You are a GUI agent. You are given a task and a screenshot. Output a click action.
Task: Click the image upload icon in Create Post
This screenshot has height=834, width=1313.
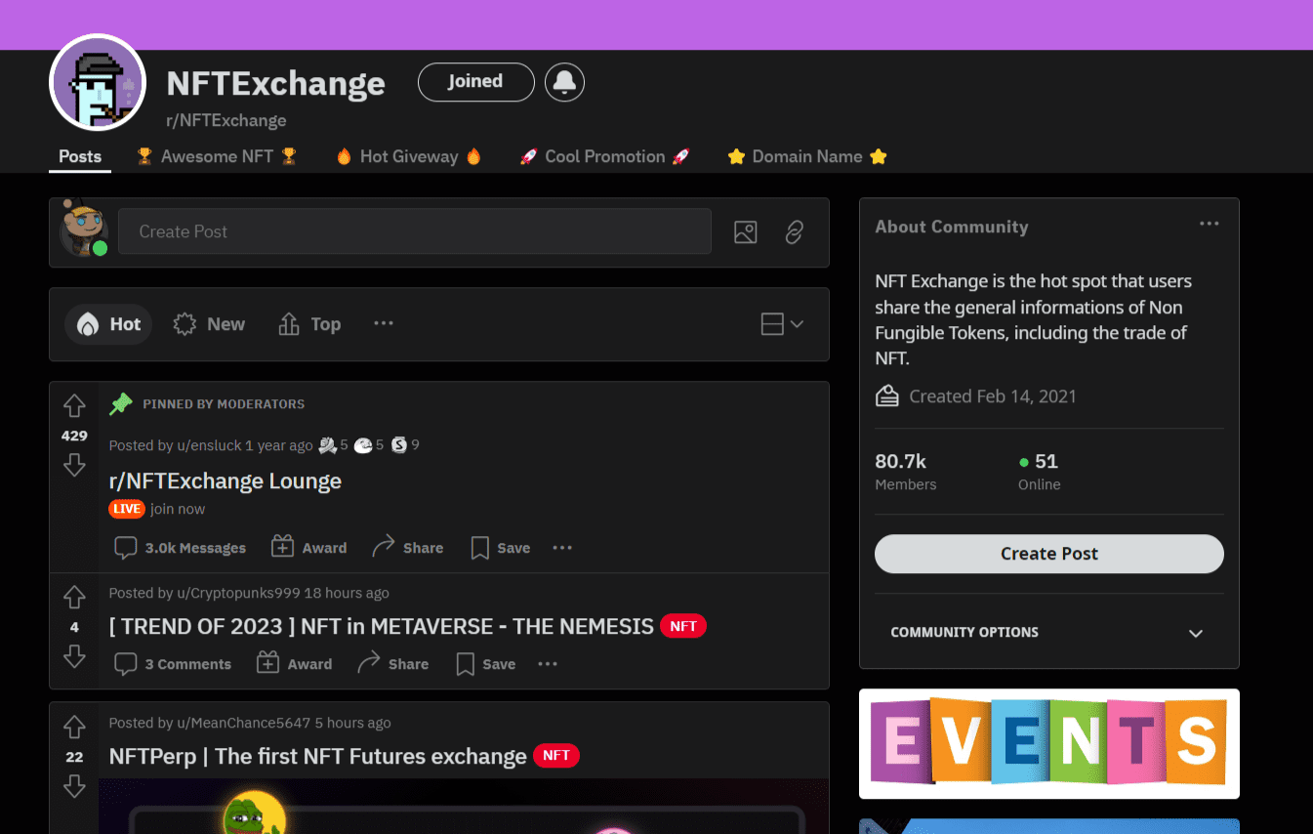746,232
